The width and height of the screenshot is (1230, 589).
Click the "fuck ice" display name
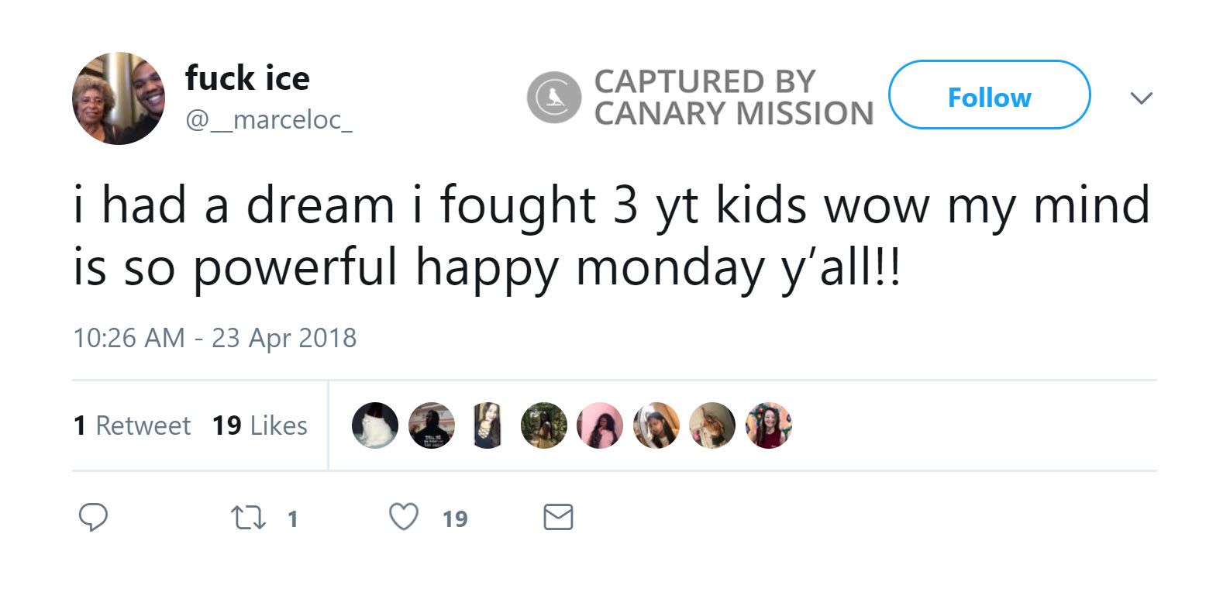click(x=247, y=77)
